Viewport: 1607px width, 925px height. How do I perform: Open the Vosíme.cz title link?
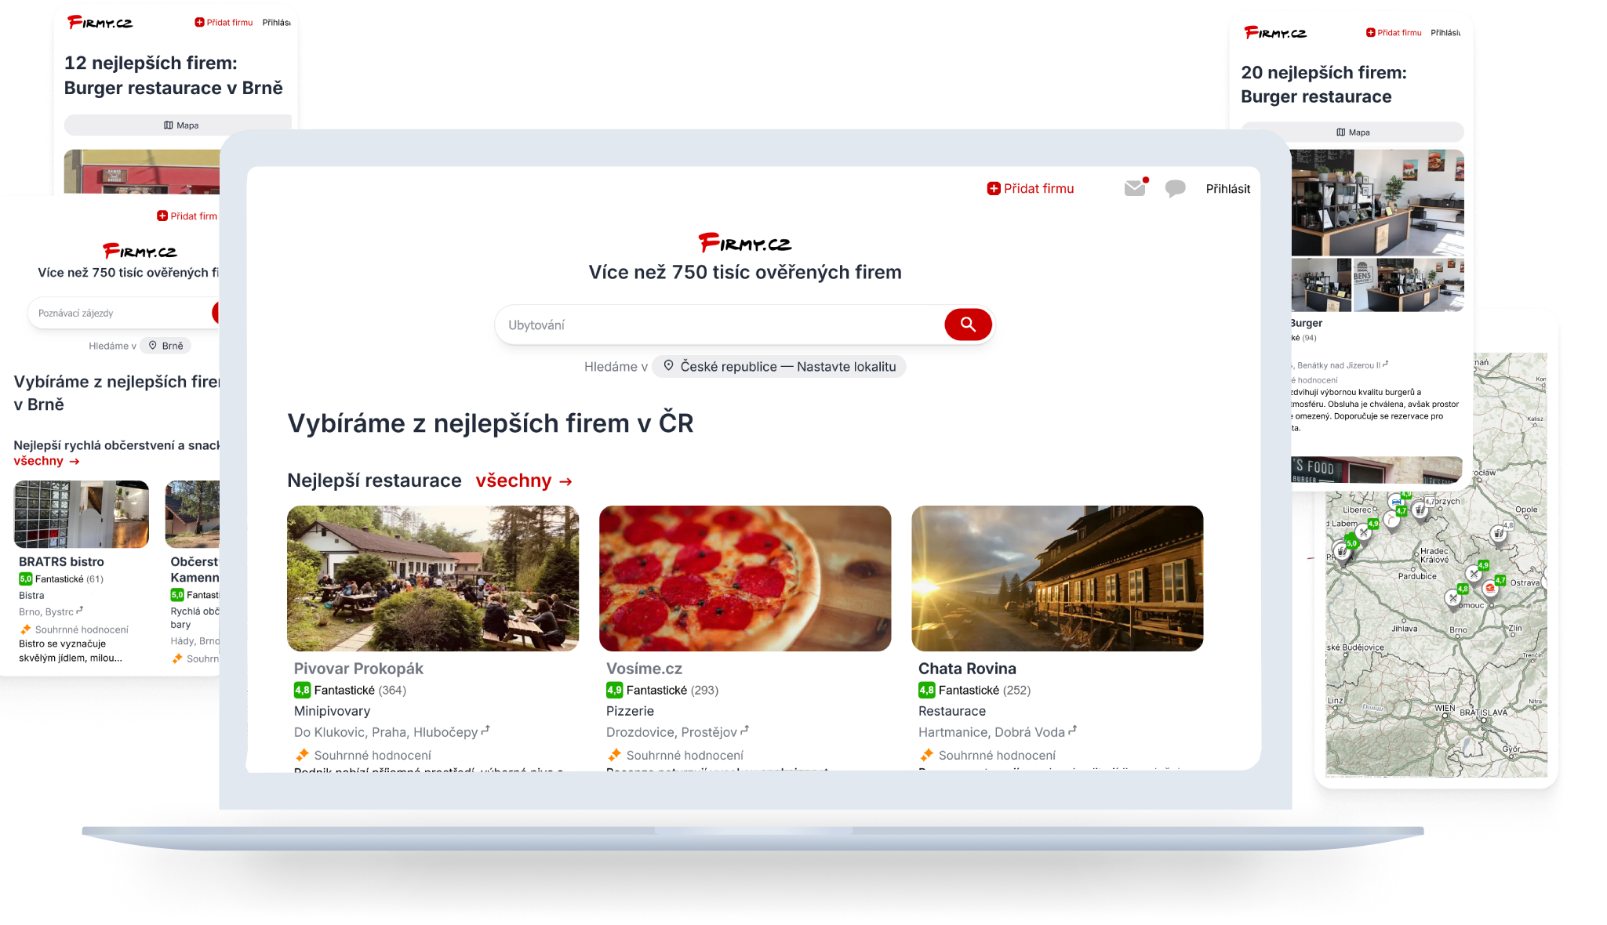click(x=644, y=669)
